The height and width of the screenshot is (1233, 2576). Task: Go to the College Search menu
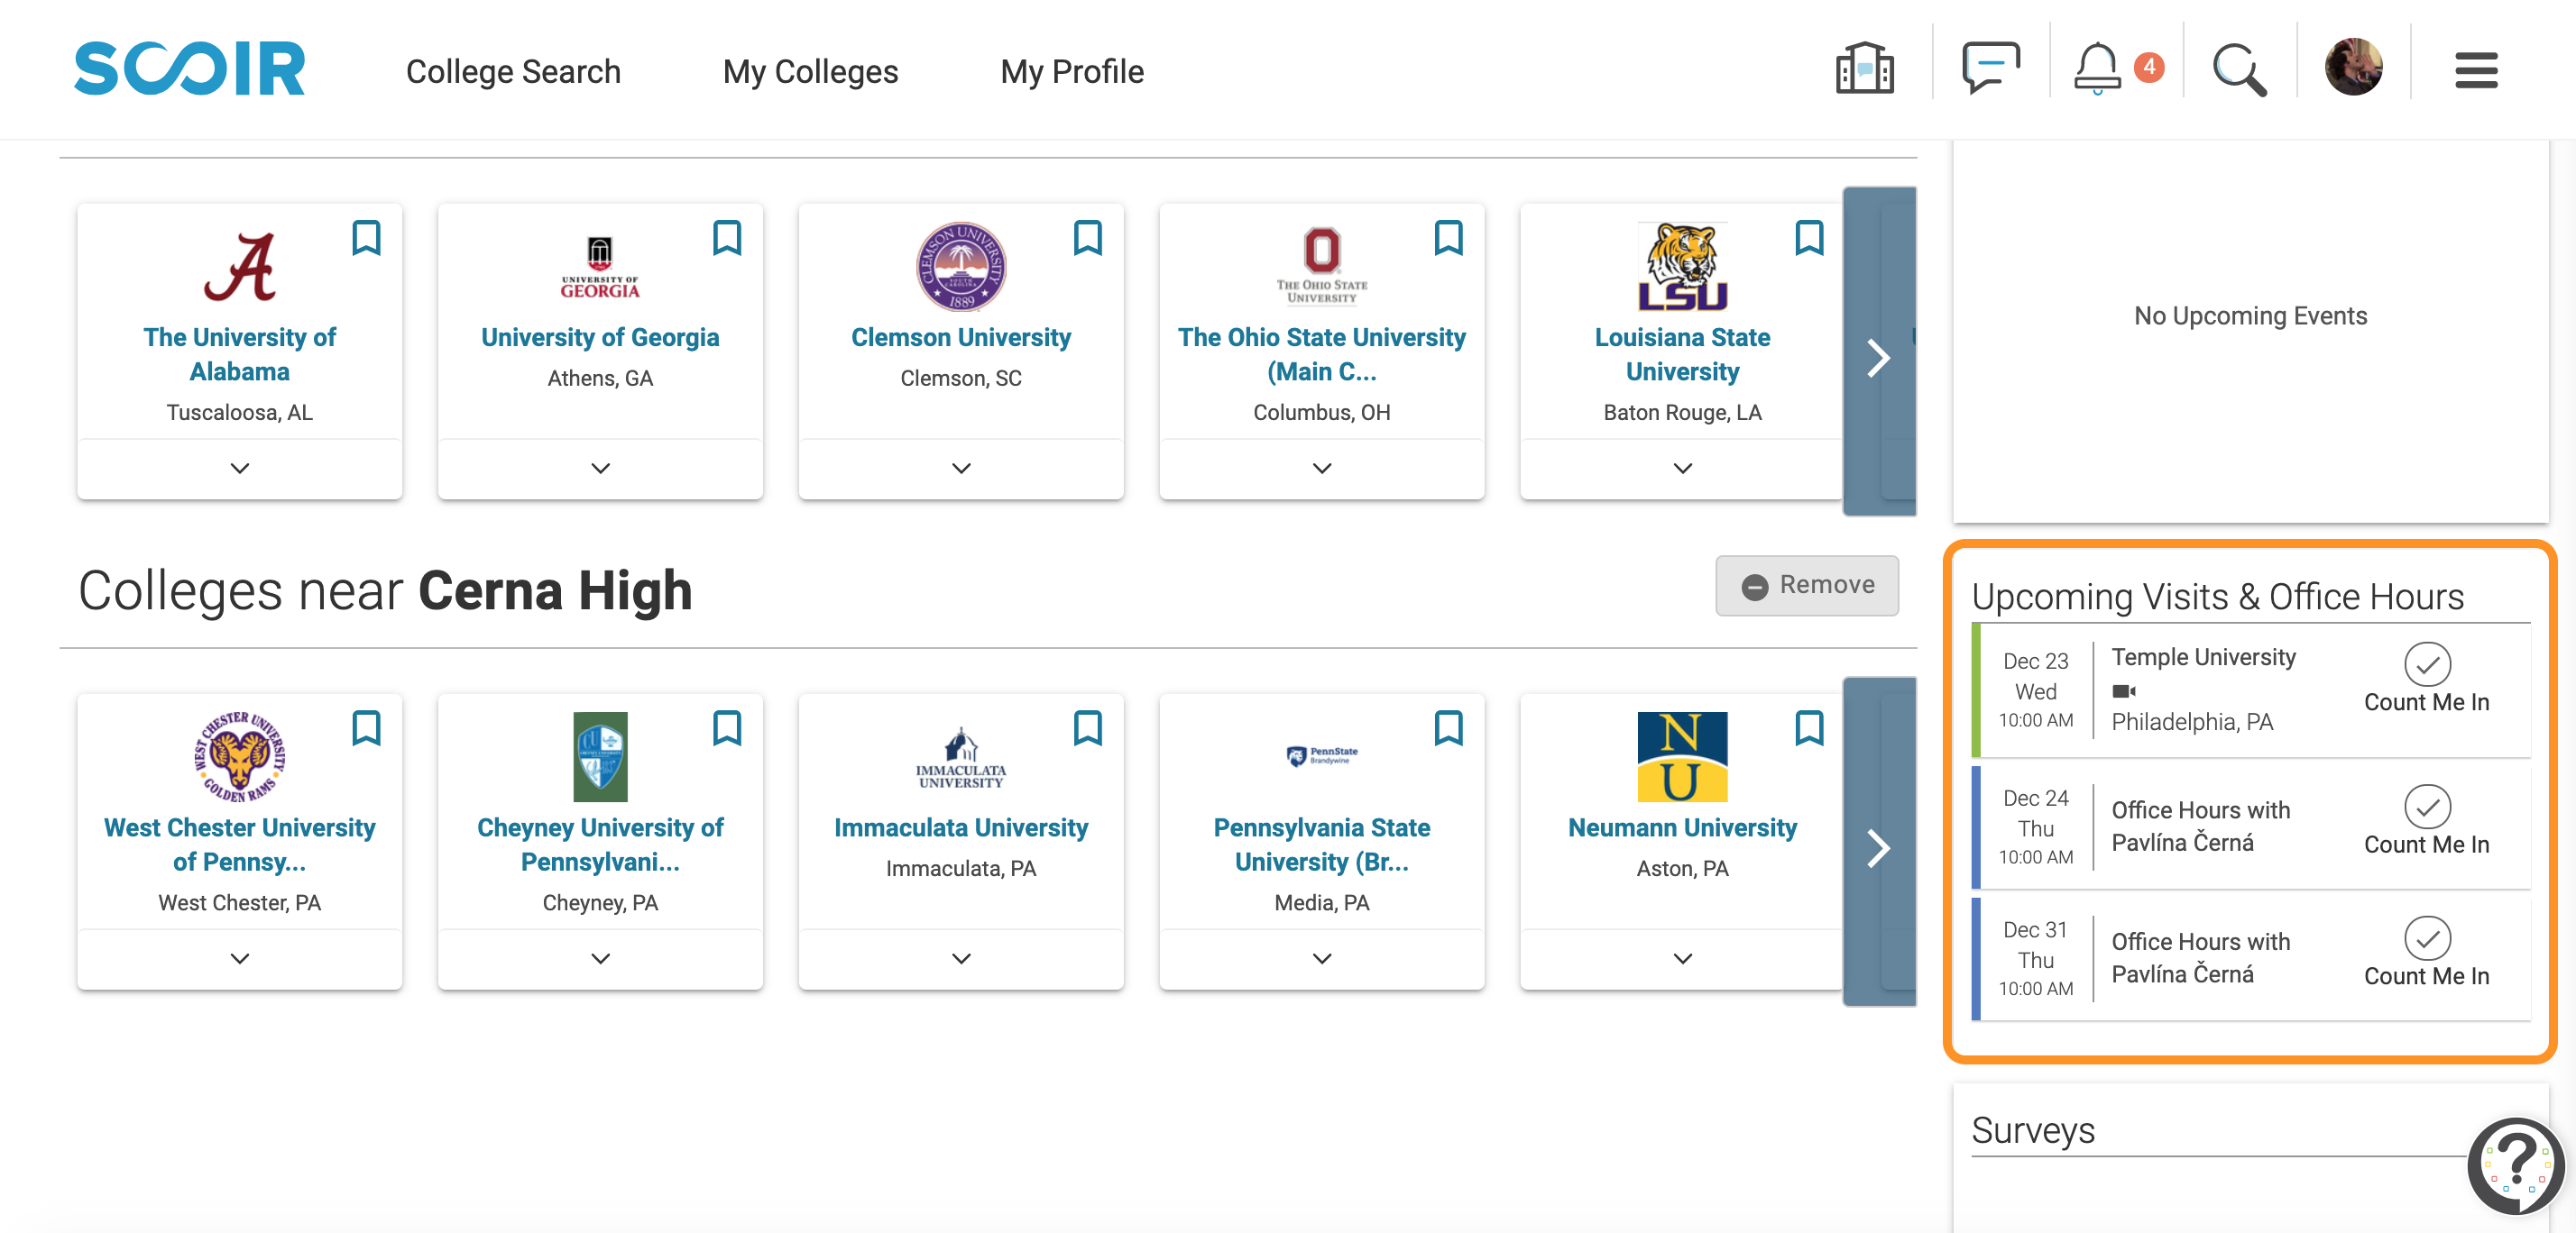click(513, 71)
